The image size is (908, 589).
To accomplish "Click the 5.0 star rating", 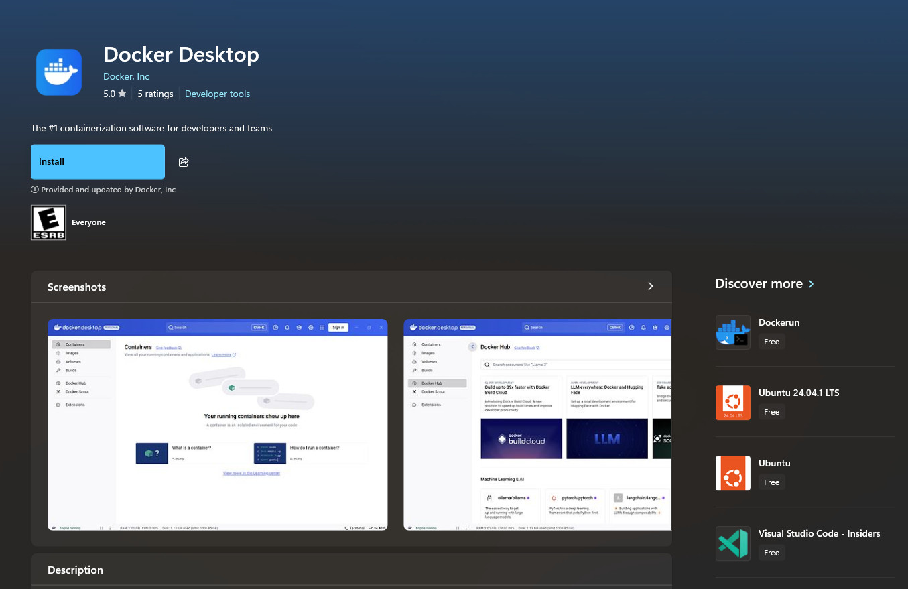I will (115, 94).
